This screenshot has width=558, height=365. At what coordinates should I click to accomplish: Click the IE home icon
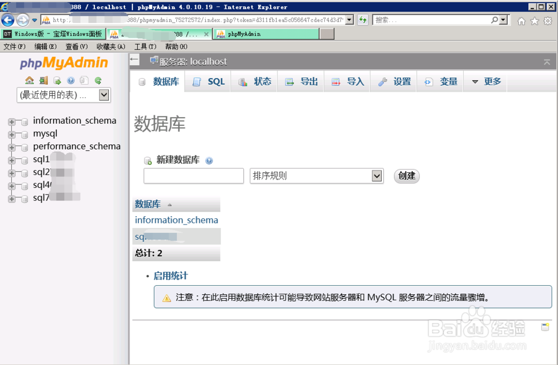tap(521, 21)
